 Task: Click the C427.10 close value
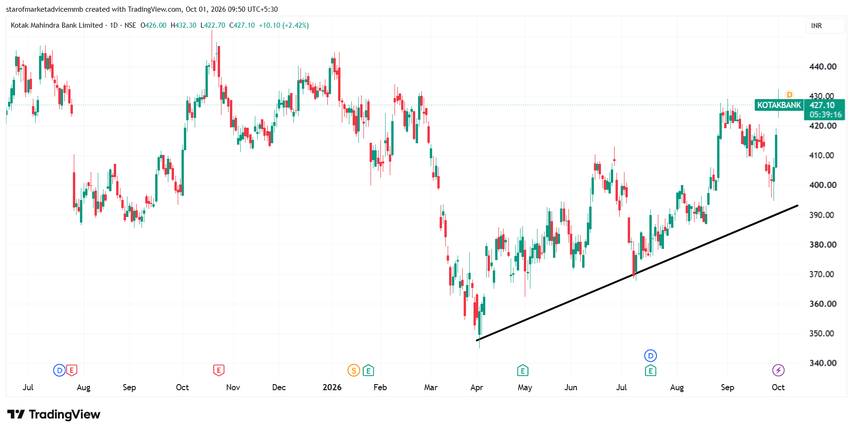pos(242,25)
